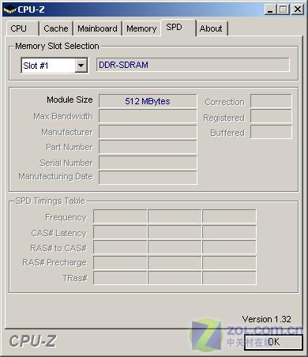Close the CPU-Z window
The width and height of the screenshot is (308, 357).
298,9
